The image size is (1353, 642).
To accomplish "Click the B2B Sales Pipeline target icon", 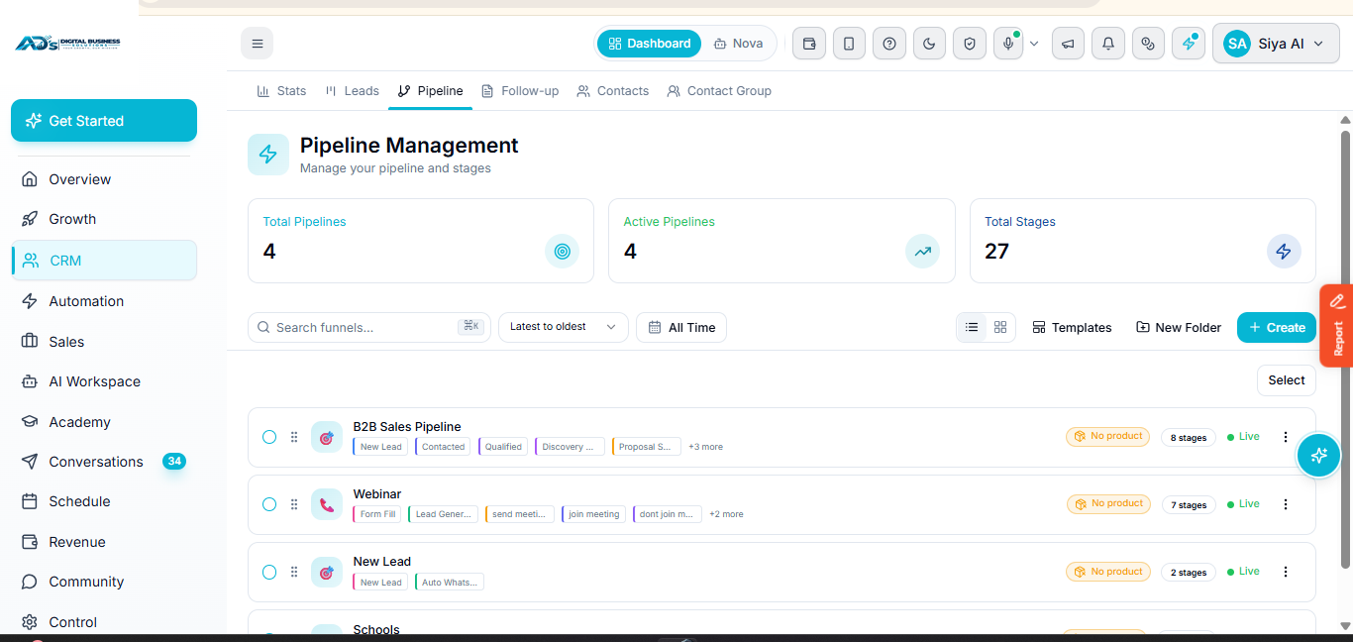I will tap(327, 437).
